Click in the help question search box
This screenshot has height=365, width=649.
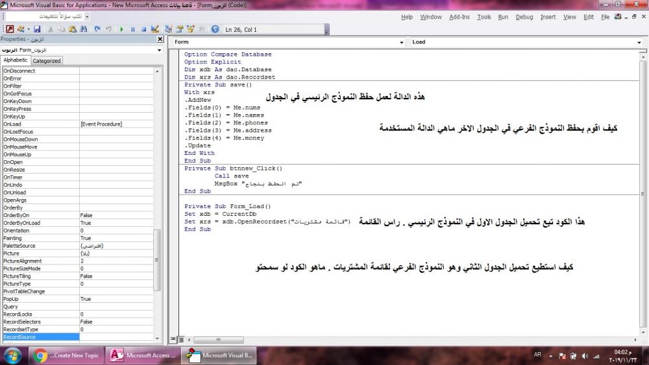click(x=45, y=17)
